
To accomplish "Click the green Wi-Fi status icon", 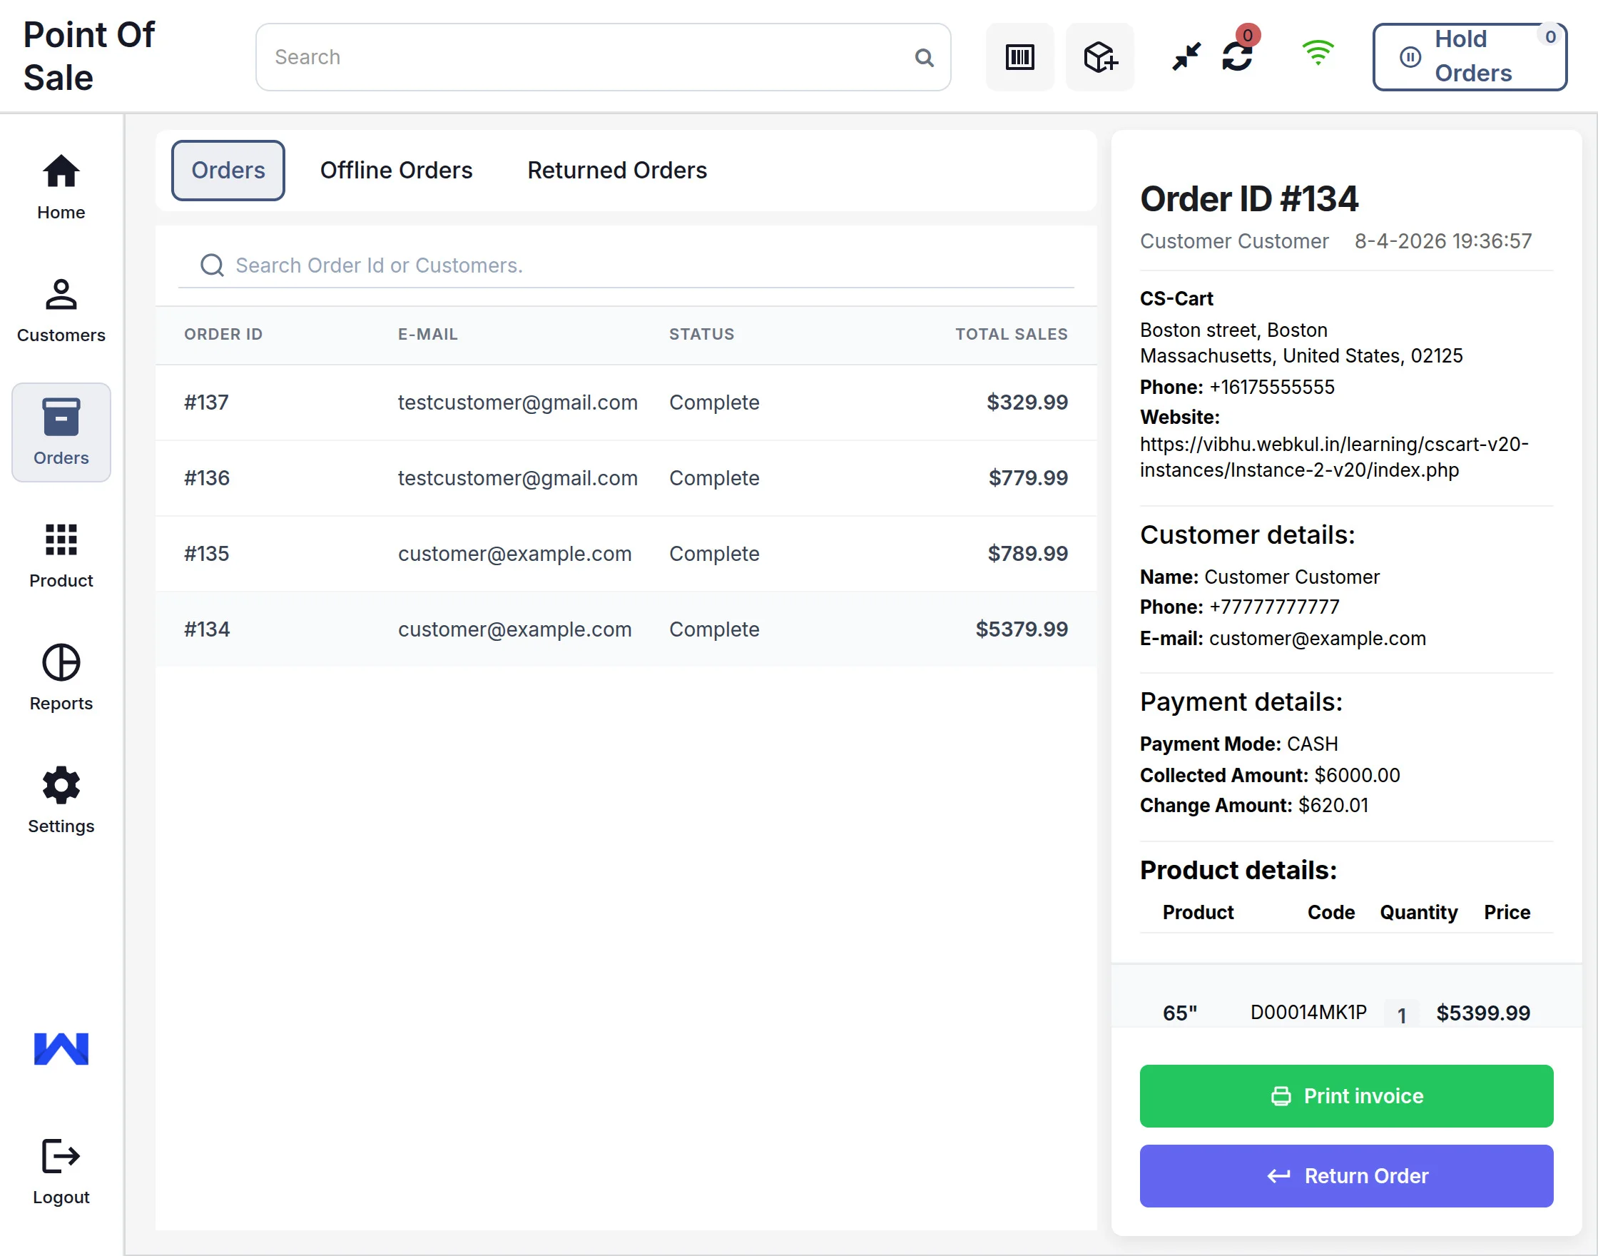I will [x=1318, y=51].
